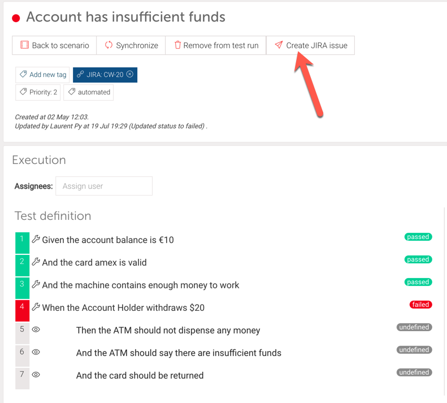The image size is (447, 403).
Task: Click the Create JIRA issue button
Action: click(310, 45)
